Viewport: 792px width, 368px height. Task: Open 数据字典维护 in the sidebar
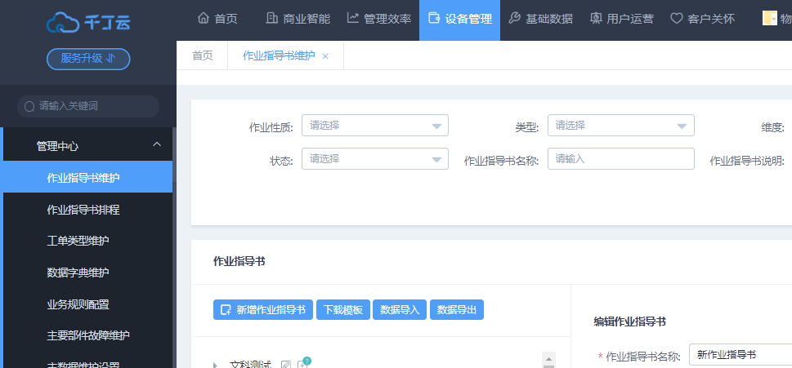point(87,273)
